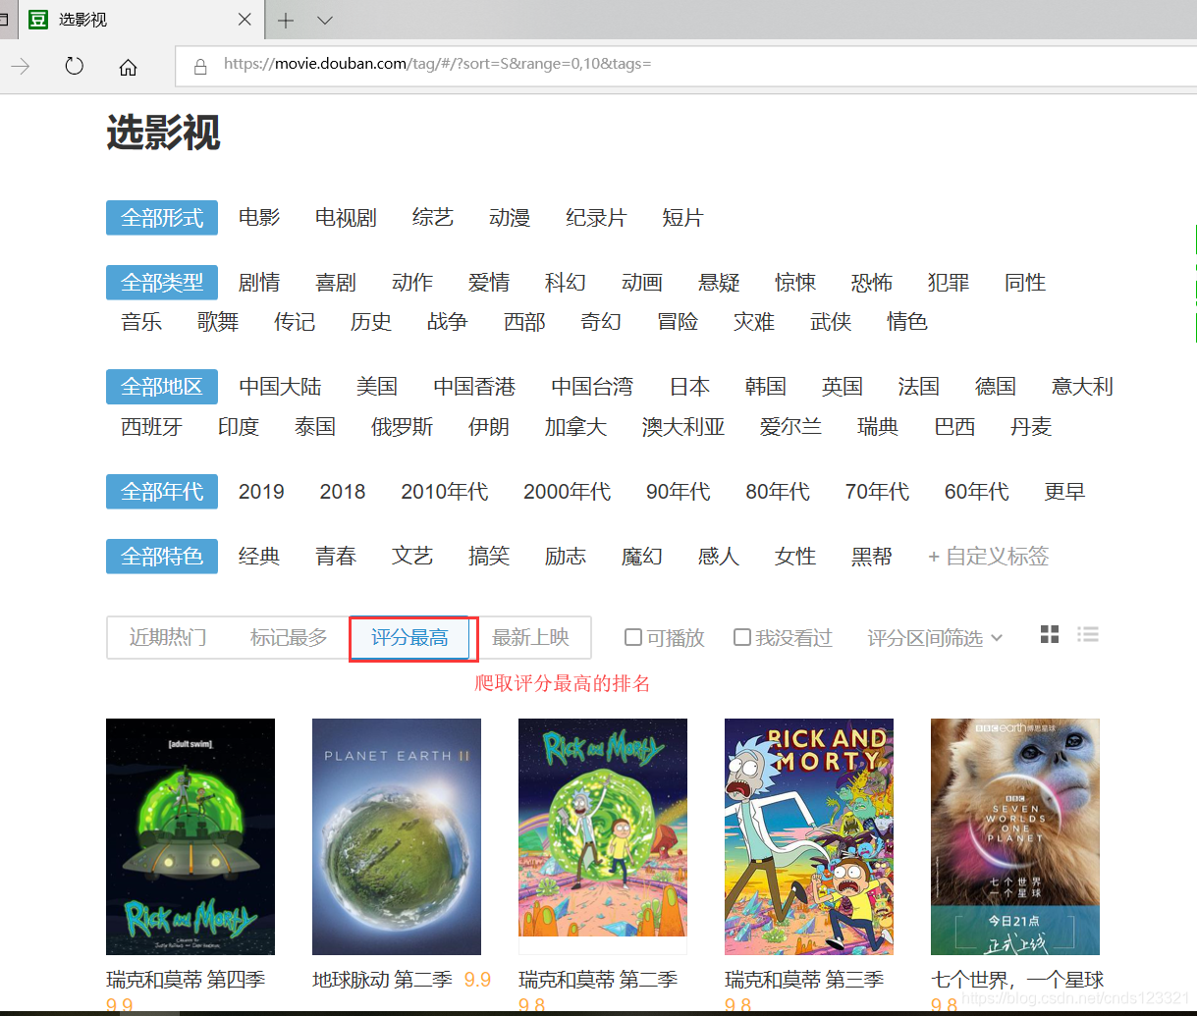This screenshot has height=1016, width=1197.
Task: Tick the 可播放 checkbox
Action: (x=633, y=638)
